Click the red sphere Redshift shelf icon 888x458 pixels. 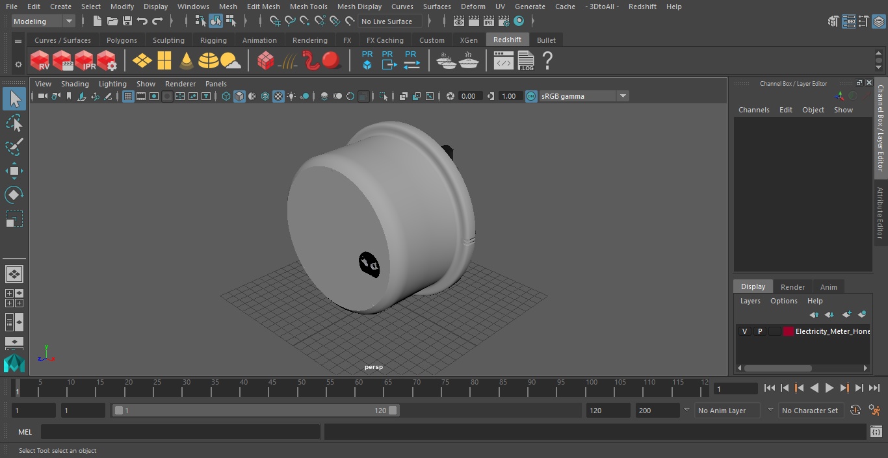(x=332, y=61)
